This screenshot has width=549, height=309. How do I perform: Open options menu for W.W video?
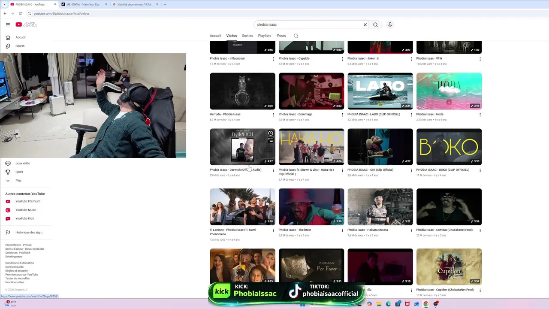click(480, 59)
